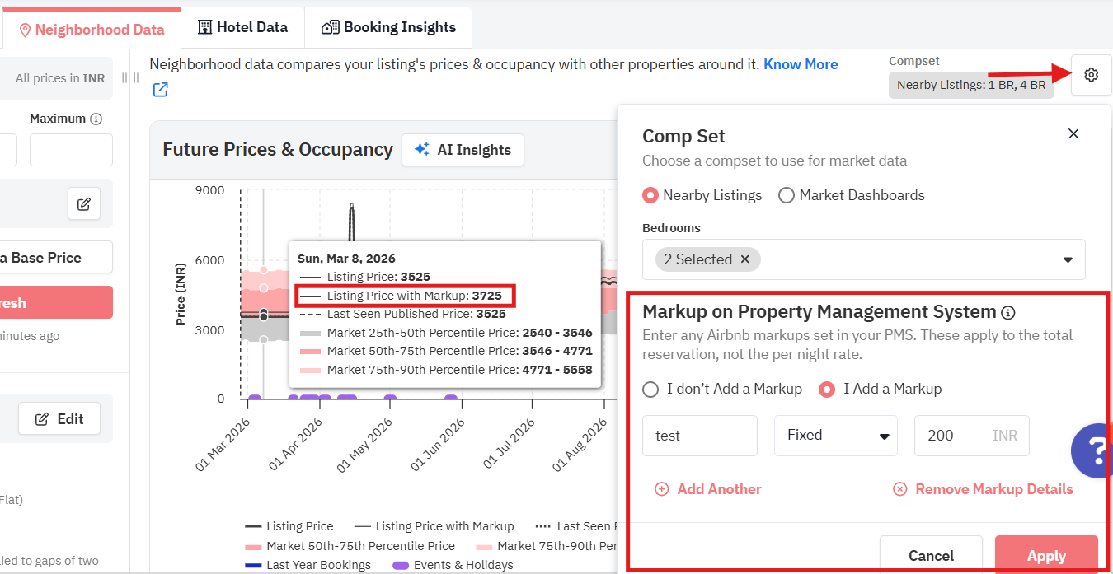
Task: Click the external link icon below description
Action: coord(161,90)
